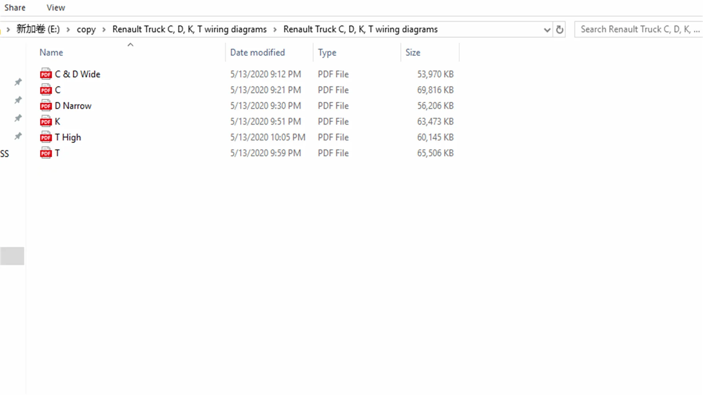Select the file named K
Screen dimensions: 703x395
click(x=57, y=121)
